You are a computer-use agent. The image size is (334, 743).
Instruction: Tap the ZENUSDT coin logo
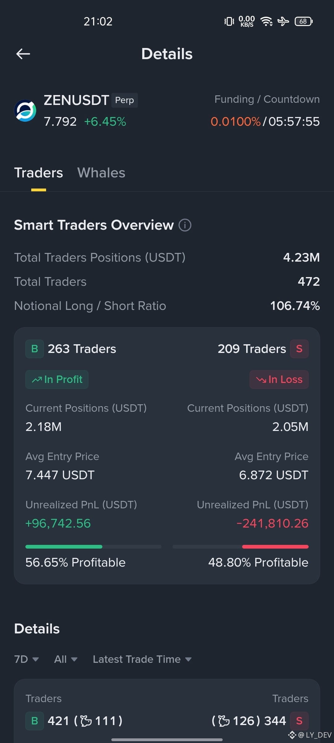(25, 111)
